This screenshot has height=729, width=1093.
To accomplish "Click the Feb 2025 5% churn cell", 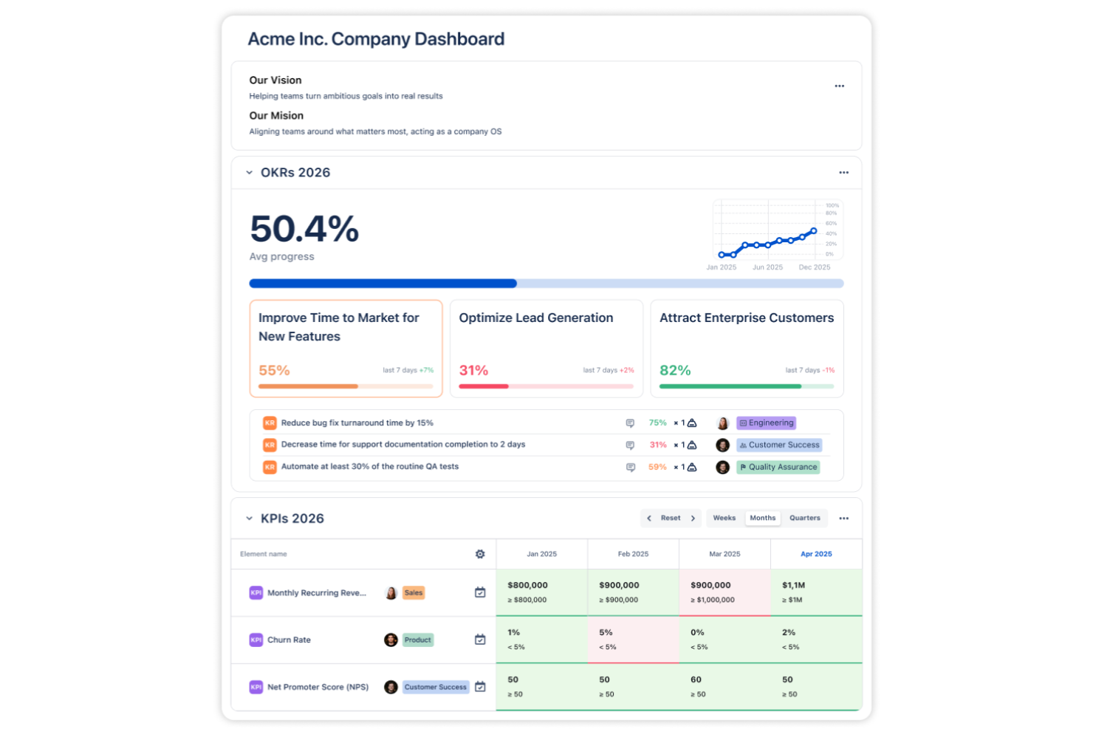I will coord(633,640).
